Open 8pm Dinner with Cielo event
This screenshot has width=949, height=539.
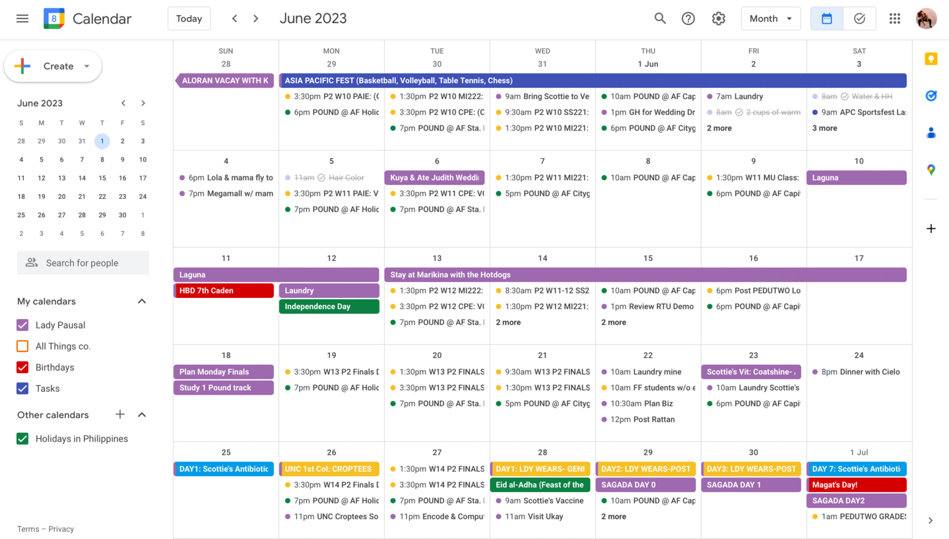(x=857, y=372)
